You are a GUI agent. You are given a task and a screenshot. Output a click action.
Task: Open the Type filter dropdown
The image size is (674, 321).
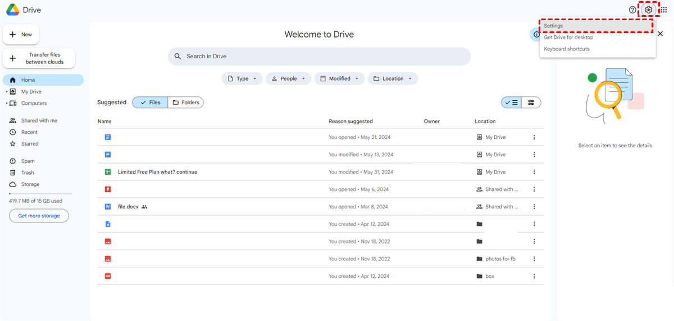[242, 79]
